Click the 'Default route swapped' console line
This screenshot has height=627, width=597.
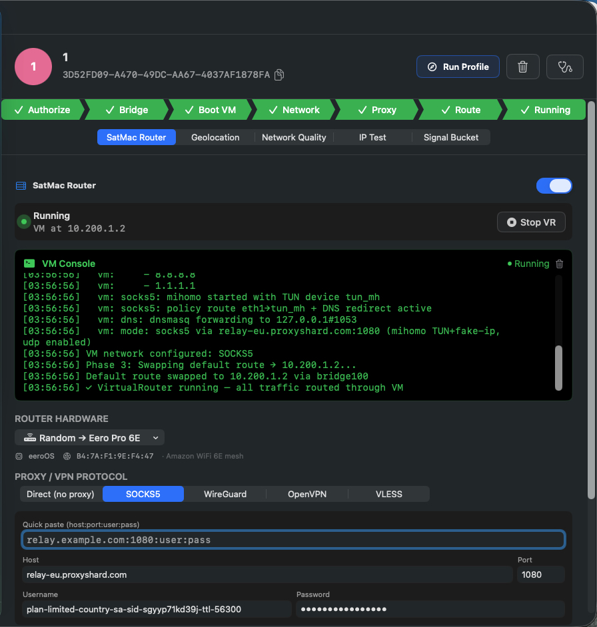[195, 376]
